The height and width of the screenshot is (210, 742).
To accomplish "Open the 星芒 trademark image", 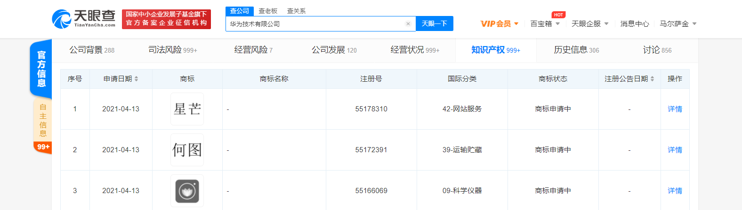I will [187, 109].
